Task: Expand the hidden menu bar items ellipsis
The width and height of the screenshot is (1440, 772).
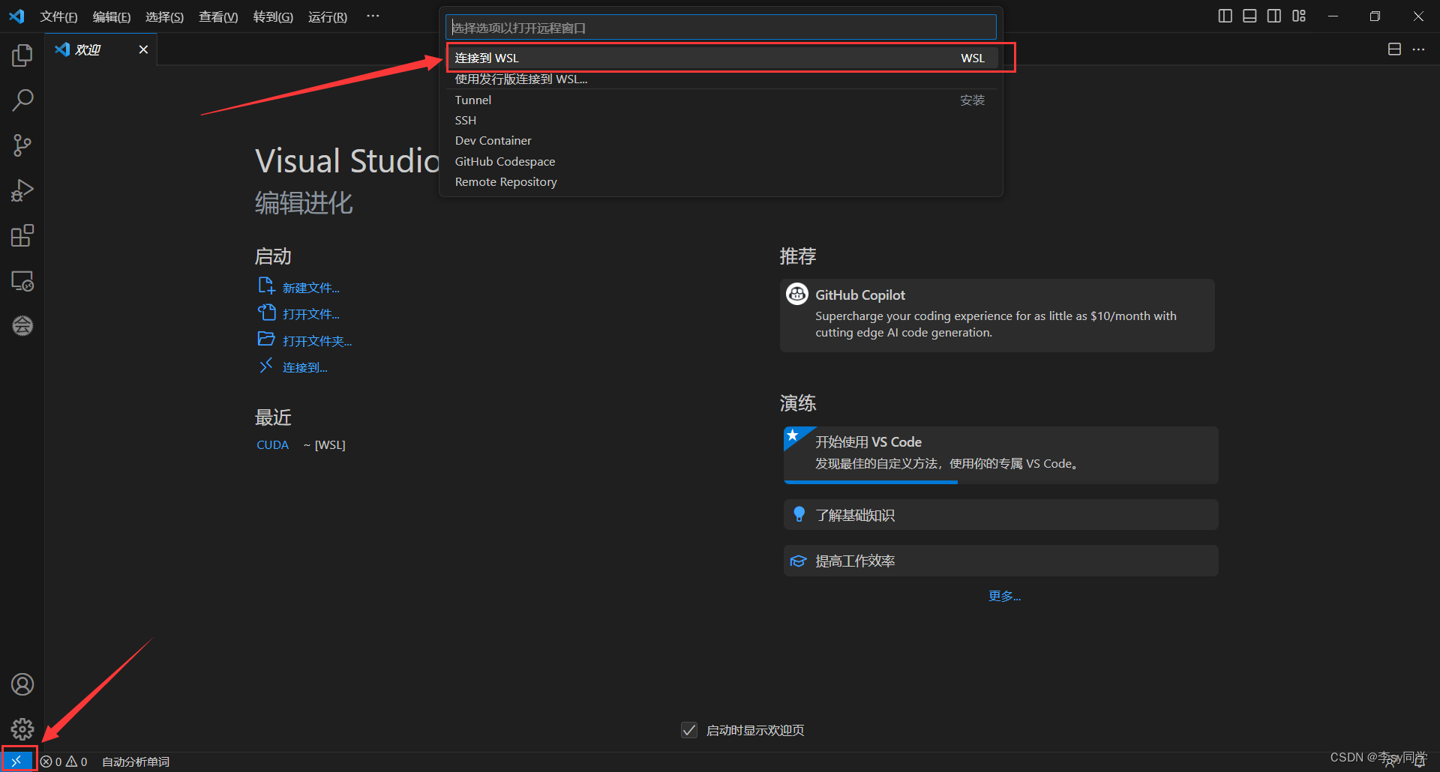Action: [373, 16]
